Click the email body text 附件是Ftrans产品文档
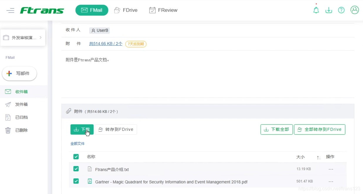This screenshot has height=194, width=363. 87,60
